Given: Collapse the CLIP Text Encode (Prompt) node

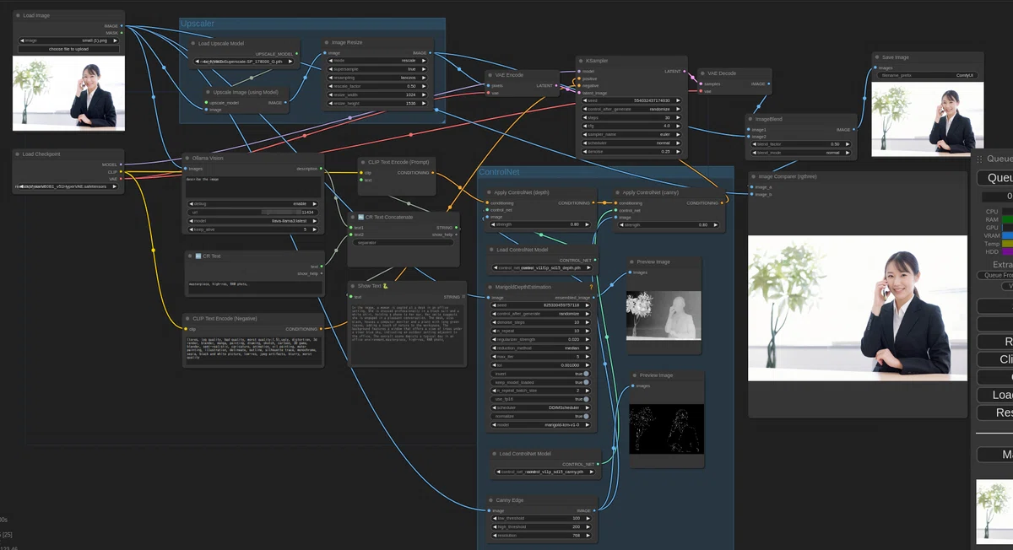Looking at the screenshot, I should pos(363,161).
